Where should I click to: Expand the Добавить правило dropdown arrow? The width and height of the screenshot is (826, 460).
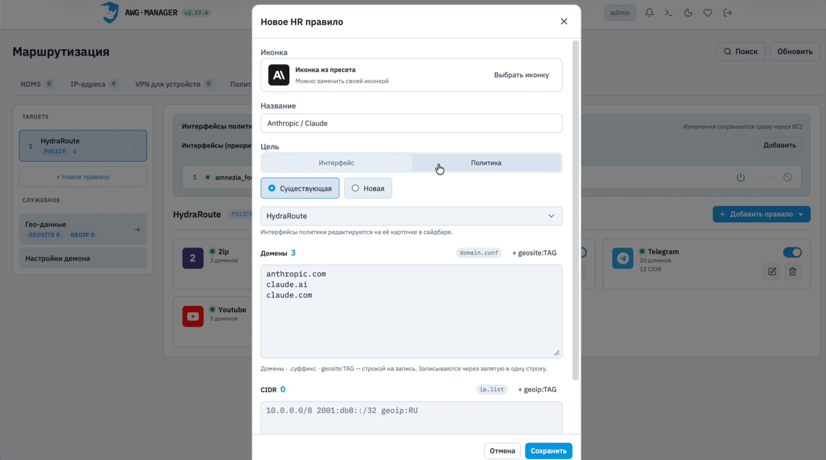point(801,214)
